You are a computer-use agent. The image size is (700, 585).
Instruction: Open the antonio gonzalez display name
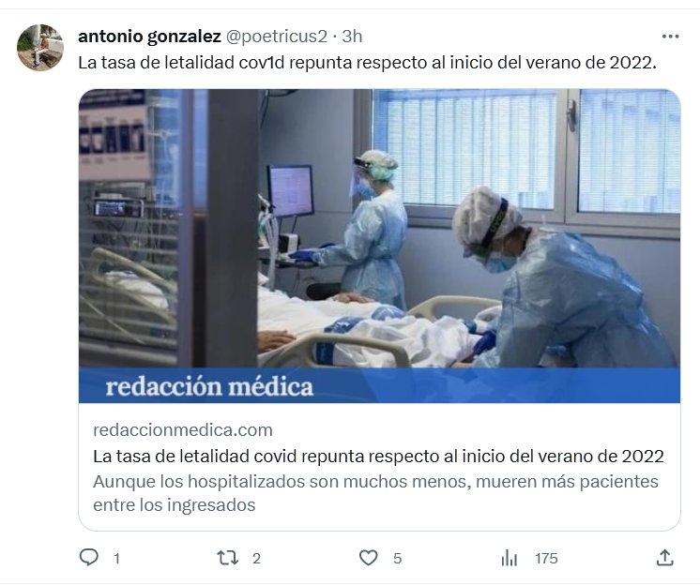[149, 37]
